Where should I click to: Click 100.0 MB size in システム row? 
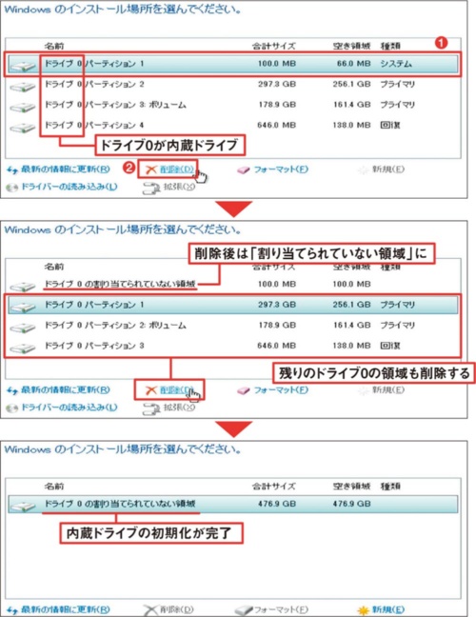(277, 64)
